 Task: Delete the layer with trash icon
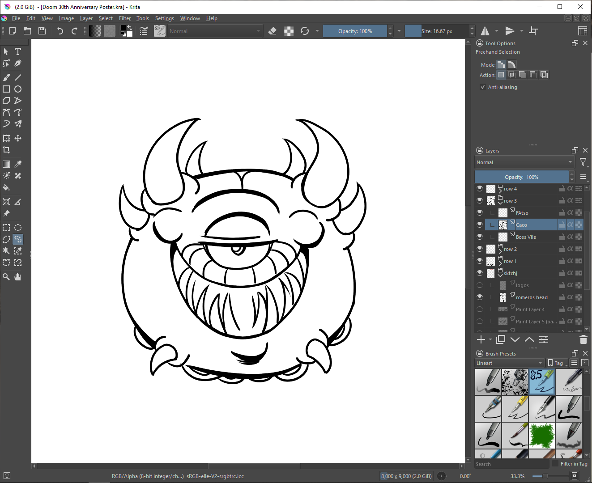click(583, 339)
